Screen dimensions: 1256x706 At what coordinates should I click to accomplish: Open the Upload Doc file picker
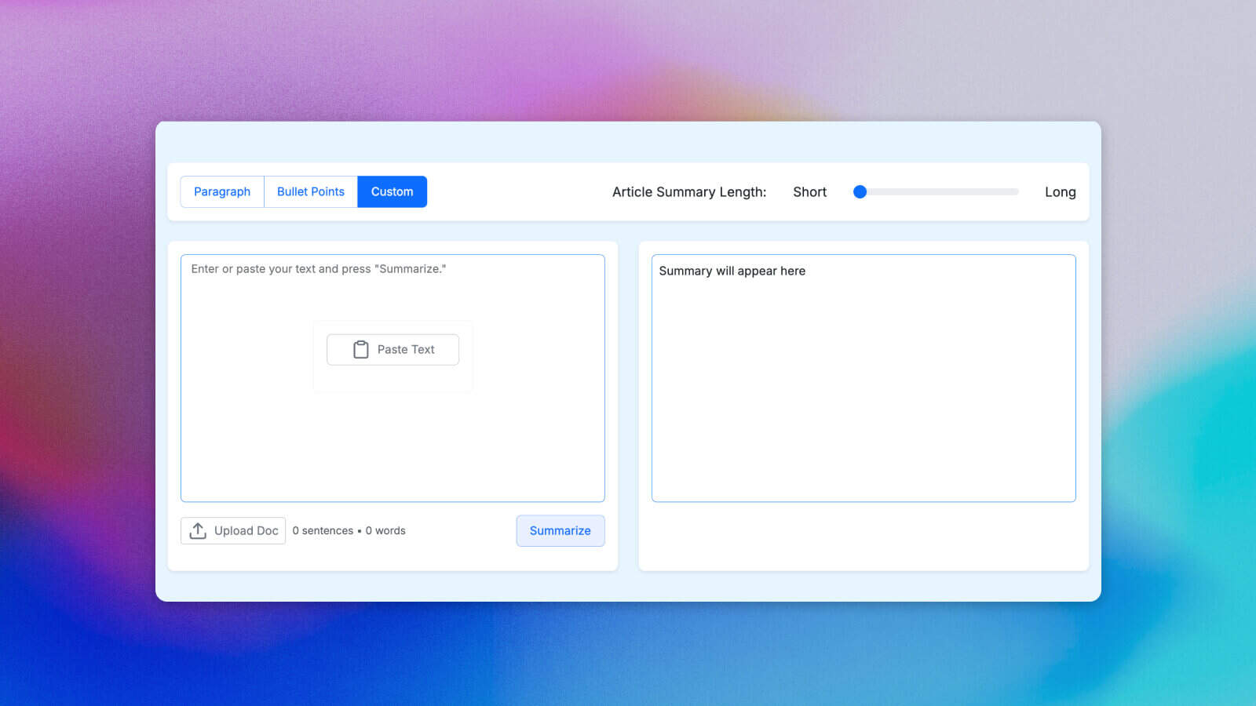click(233, 531)
